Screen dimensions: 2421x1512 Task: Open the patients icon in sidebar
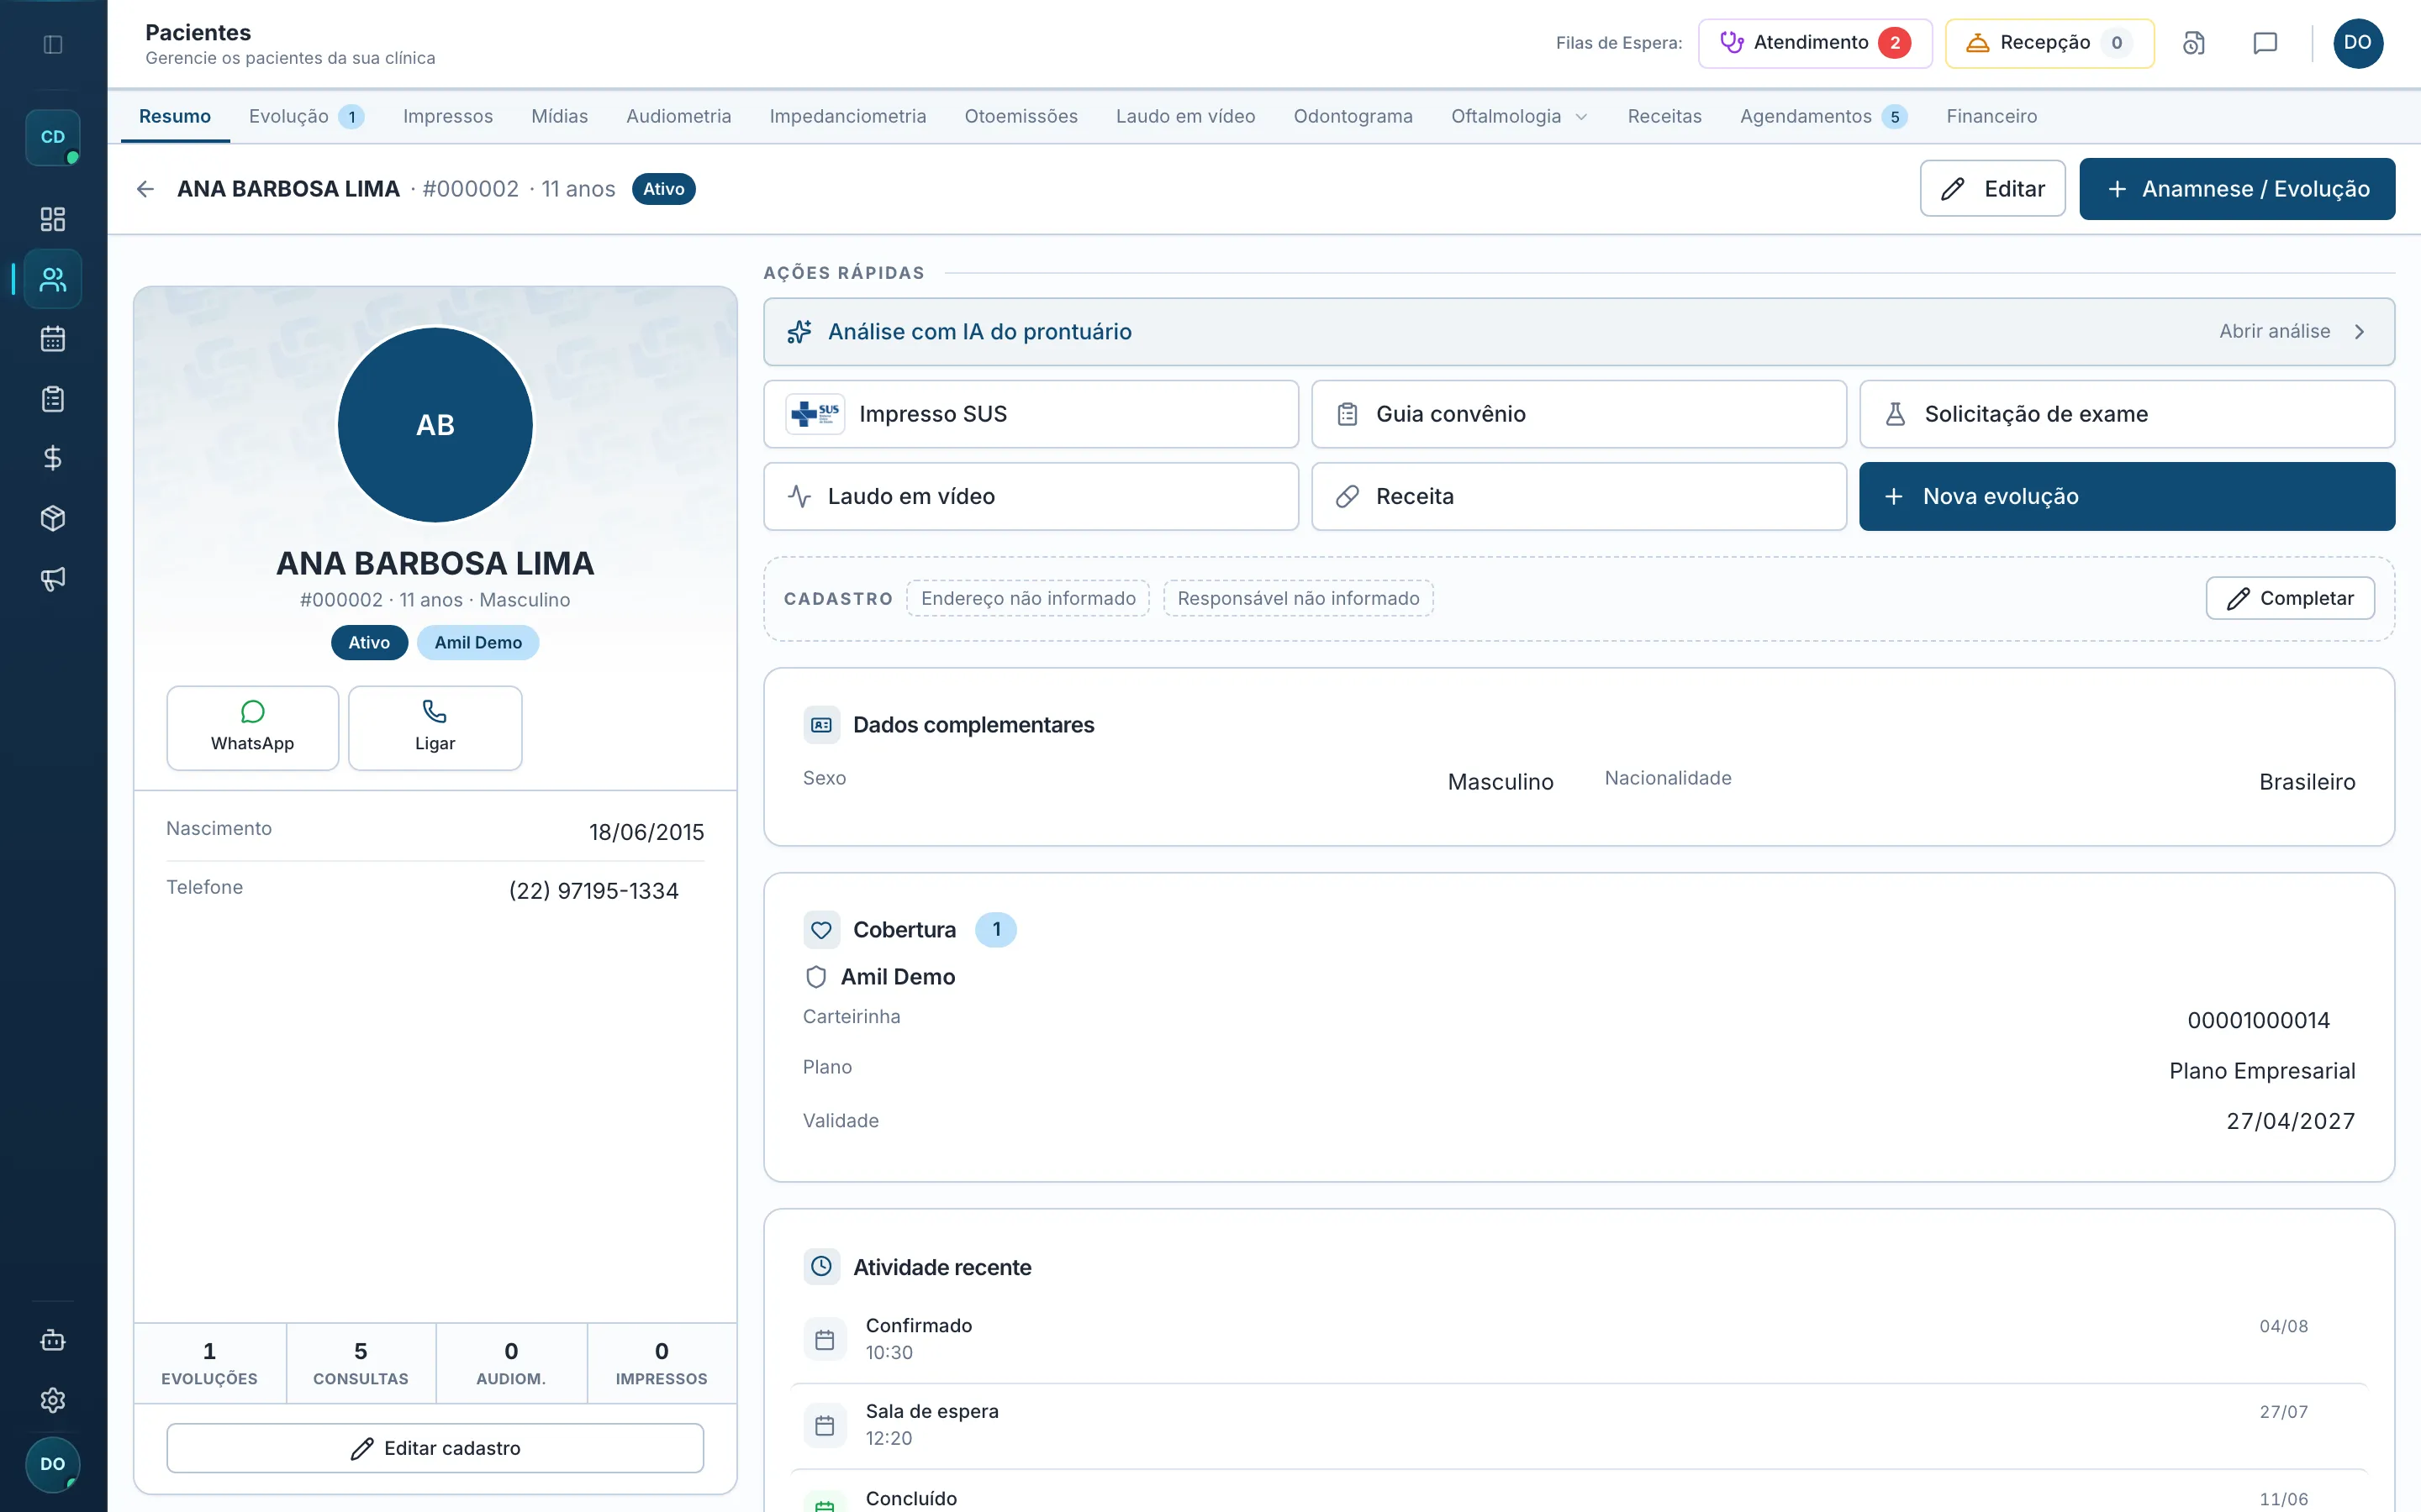53,279
